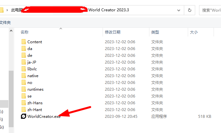The image size is (221, 133).
Task: Select the Content folder name
Action: pyautogui.click(x=35, y=42)
